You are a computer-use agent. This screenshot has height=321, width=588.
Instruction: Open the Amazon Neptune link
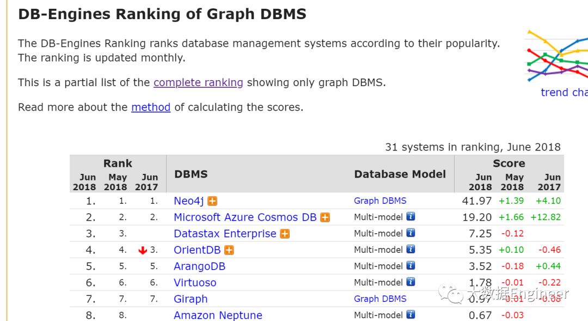tap(218, 316)
